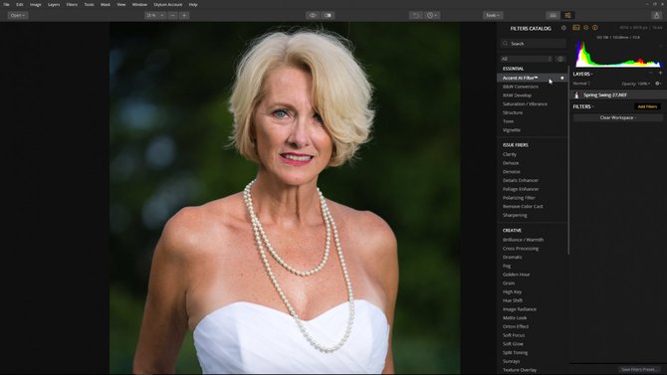Click the Search field in Filters Catalog

(534, 44)
